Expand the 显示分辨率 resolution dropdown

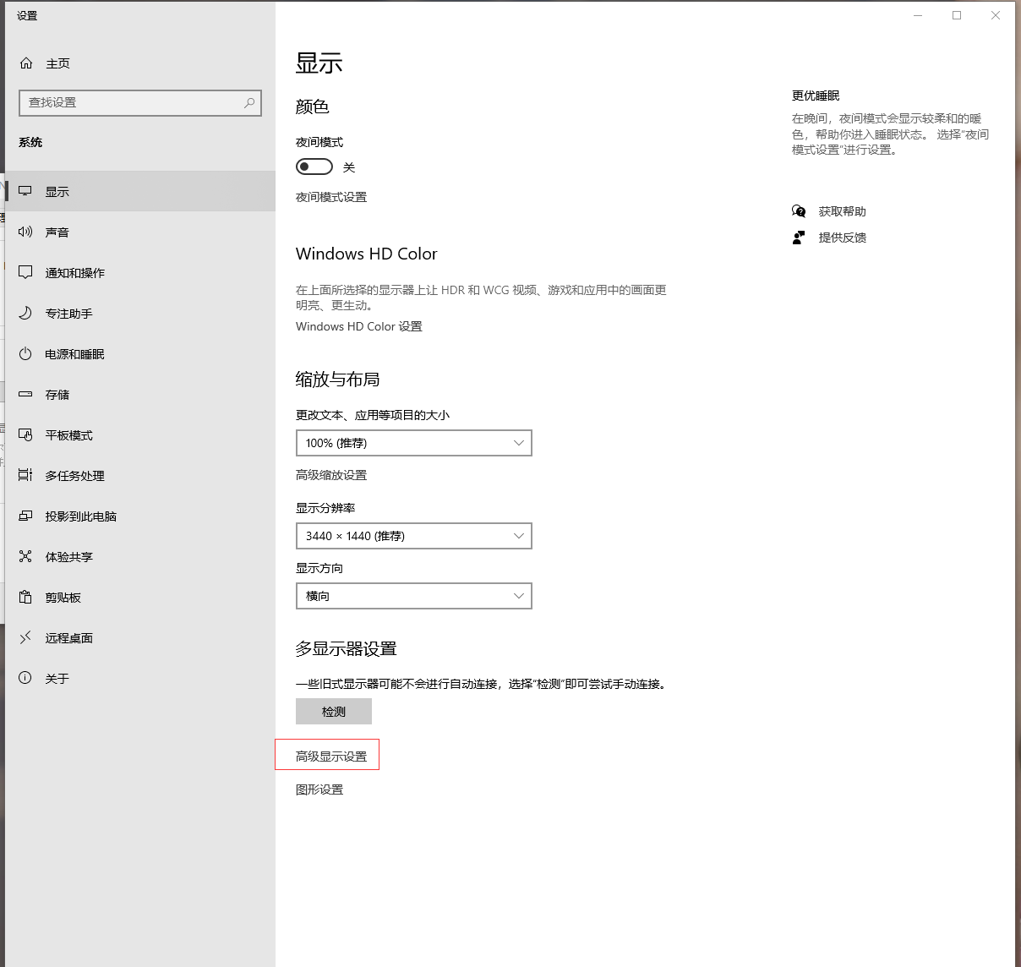point(413,535)
